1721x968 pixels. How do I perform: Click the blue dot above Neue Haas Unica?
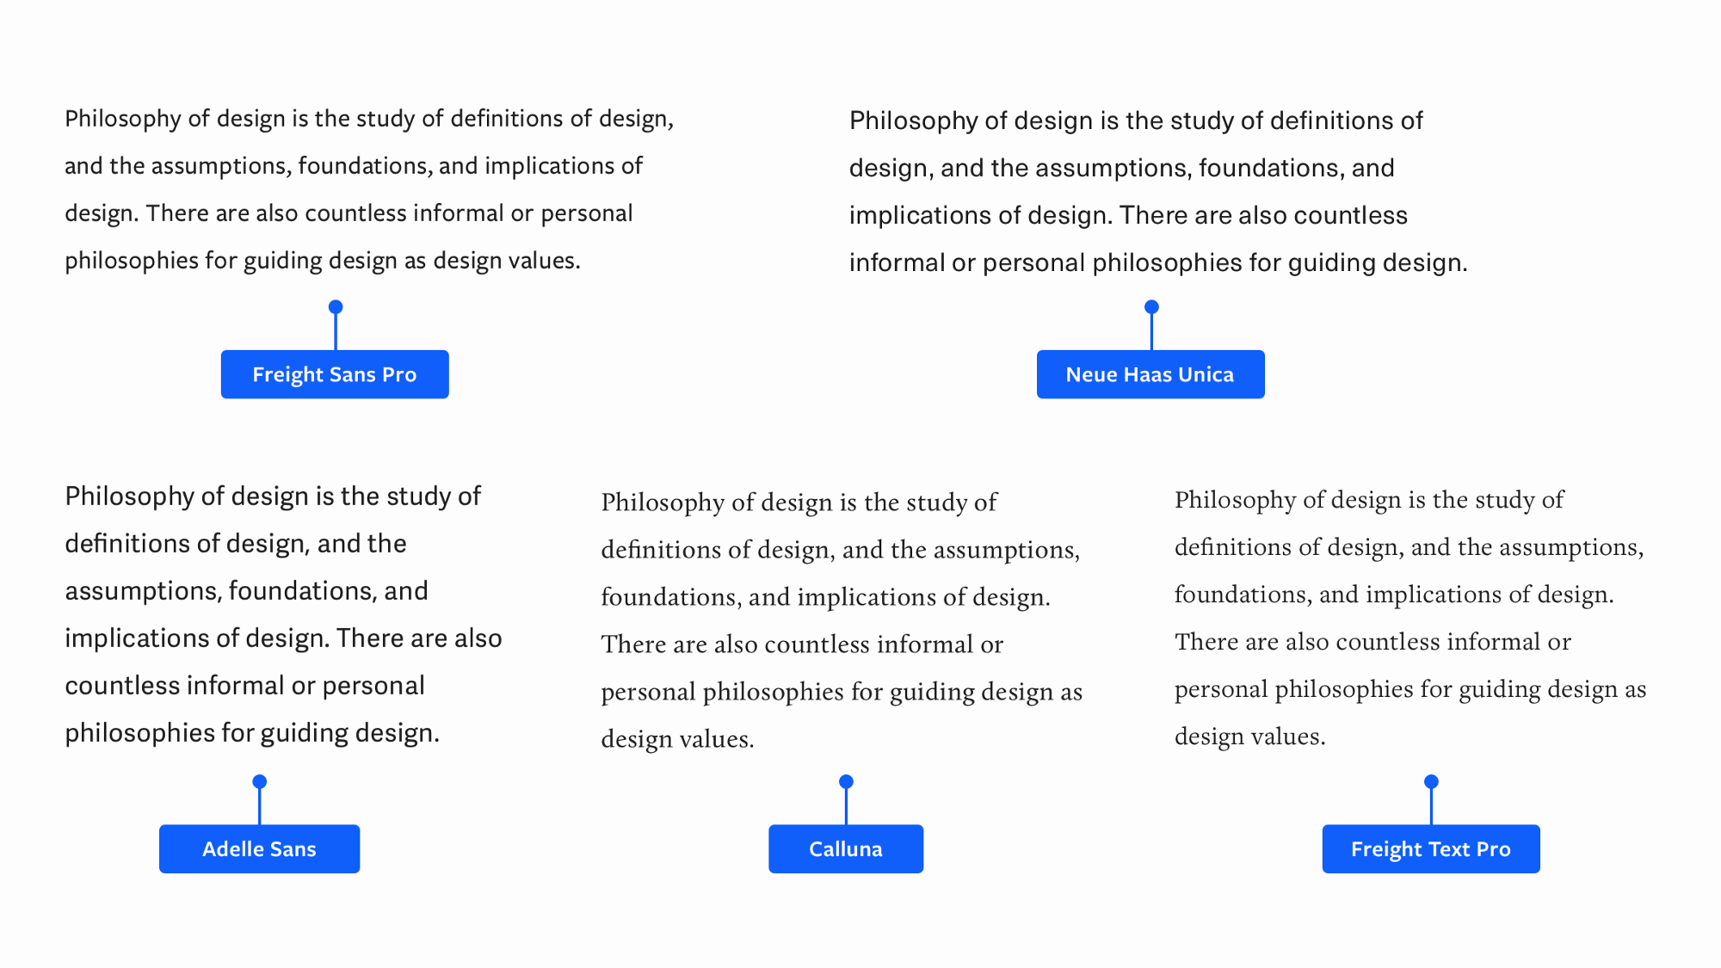(1151, 307)
